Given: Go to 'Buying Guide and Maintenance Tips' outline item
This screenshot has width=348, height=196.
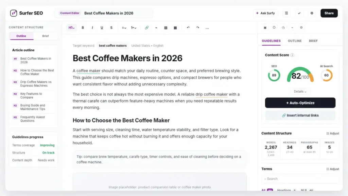Looking at the screenshot, I should [33, 107].
